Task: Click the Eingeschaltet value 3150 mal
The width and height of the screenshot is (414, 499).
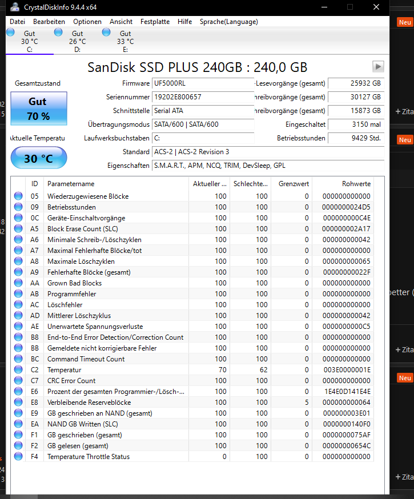Action: pos(356,124)
